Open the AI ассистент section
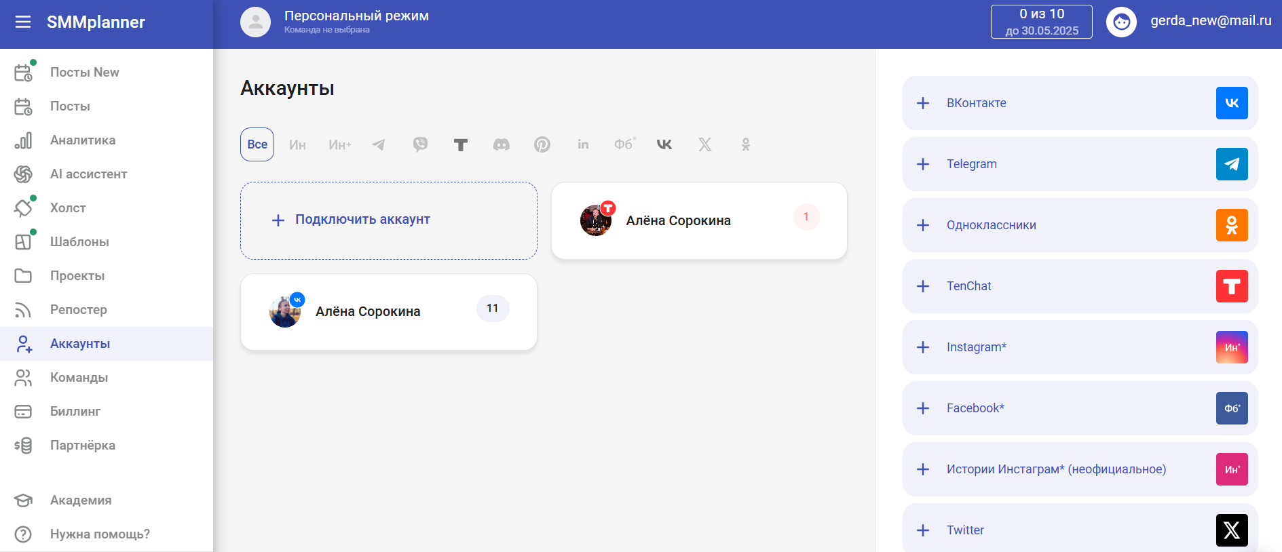The height and width of the screenshot is (552, 1282). (x=107, y=174)
